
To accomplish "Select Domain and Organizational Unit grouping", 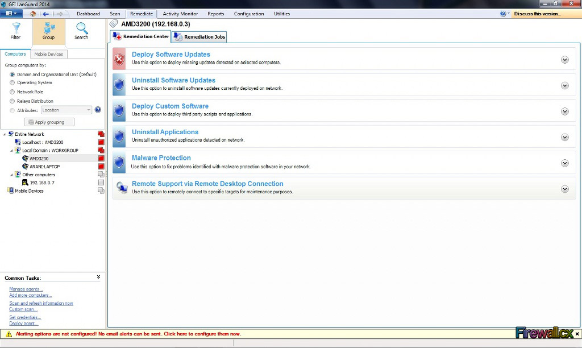I will (13, 74).
